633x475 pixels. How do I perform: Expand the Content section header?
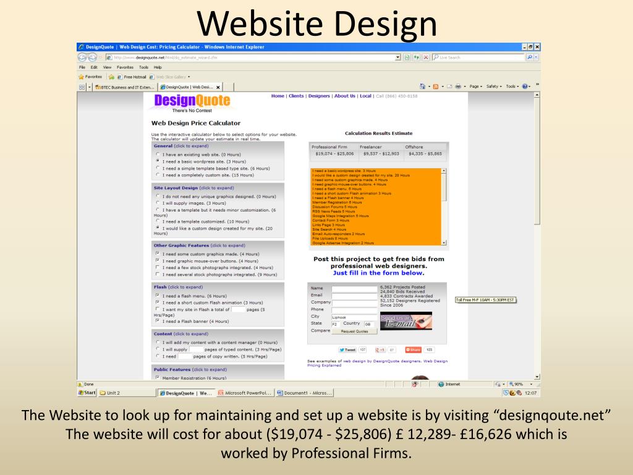181,333
